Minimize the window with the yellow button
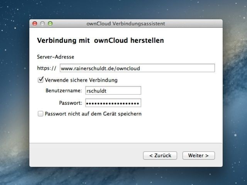Image resolution: width=247 pixels, height=185 pixels. 42,24
